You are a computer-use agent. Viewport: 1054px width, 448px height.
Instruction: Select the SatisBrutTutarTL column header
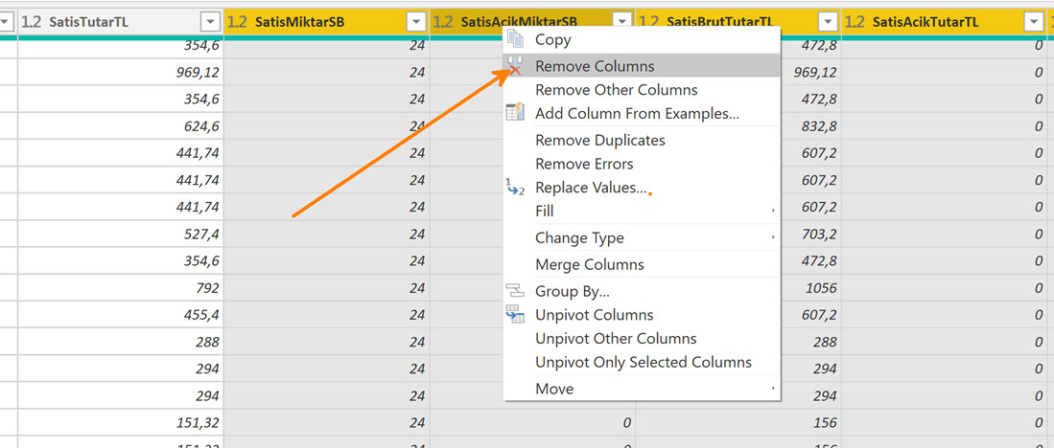coord(738,22)
